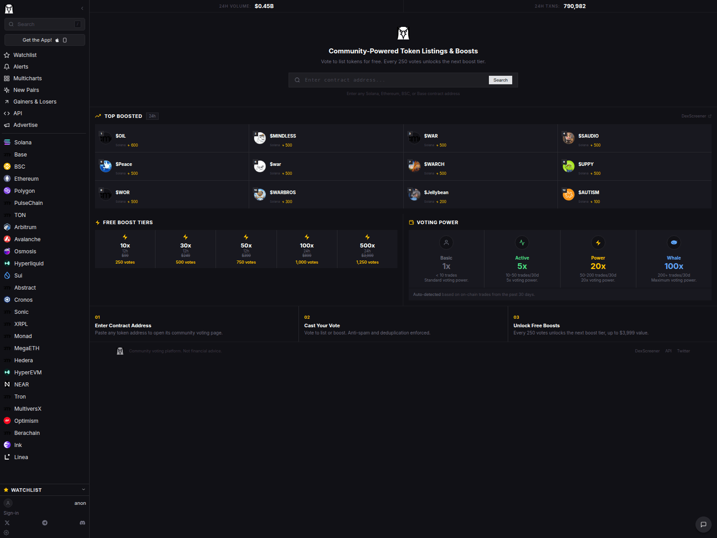Click the X (Twitter) icon in the sidebar
The image size is (717, 538).
click(x=7, y=522)
